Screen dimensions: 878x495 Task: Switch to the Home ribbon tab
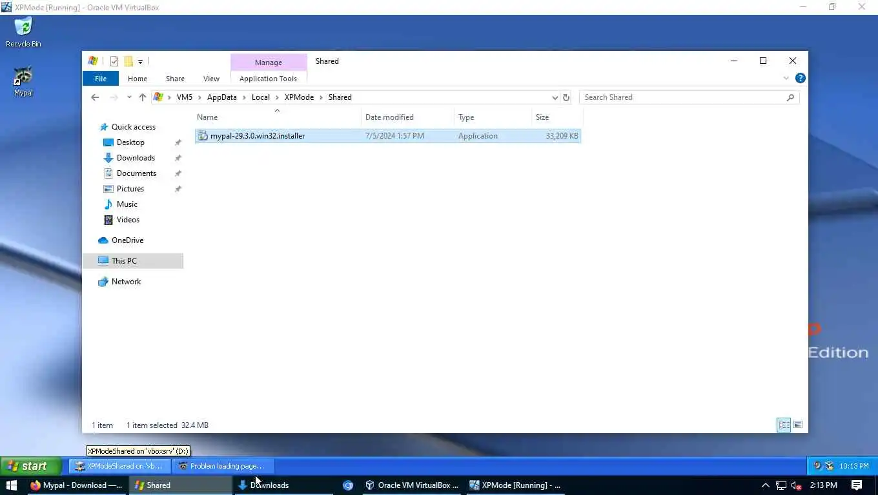coord(138,79)
